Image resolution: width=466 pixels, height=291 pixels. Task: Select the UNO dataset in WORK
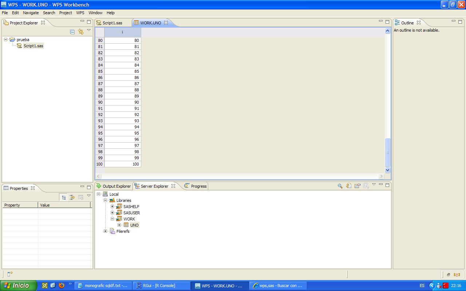coord(134,225)
